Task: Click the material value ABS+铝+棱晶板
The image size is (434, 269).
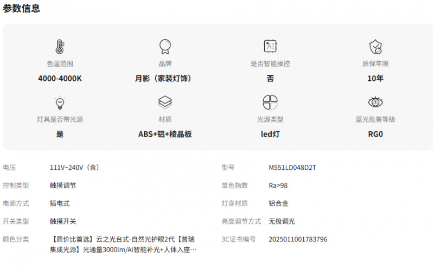Action: 165,134
